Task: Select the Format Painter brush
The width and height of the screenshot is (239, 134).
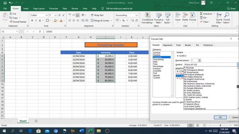Action: [x=11, y=22]
